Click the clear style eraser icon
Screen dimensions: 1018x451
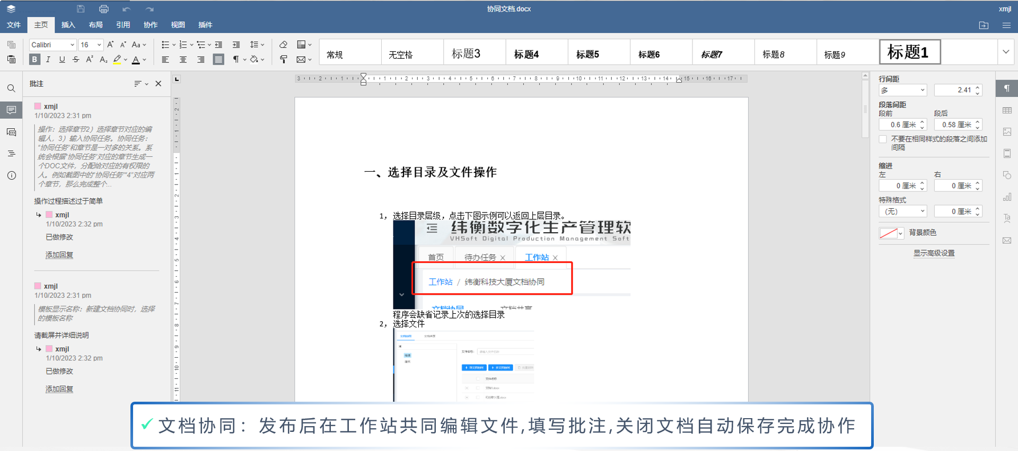(283, 45)
